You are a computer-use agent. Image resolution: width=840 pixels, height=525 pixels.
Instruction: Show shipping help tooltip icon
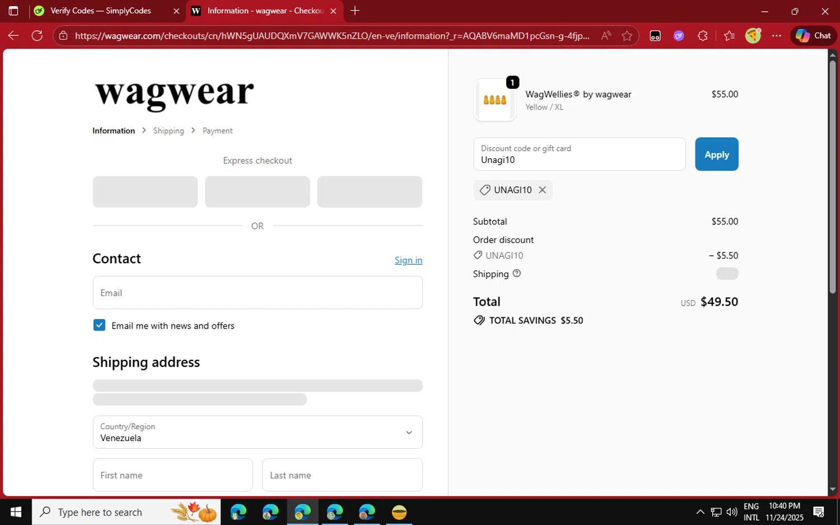(x=517, y=273)
